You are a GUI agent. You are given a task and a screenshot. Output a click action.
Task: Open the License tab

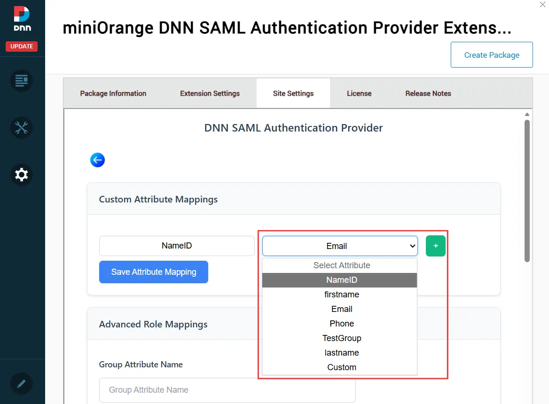pyautogui.click(x=359, y=93)
